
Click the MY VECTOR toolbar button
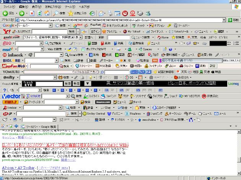pyautogui.click(x=189, y=96)
